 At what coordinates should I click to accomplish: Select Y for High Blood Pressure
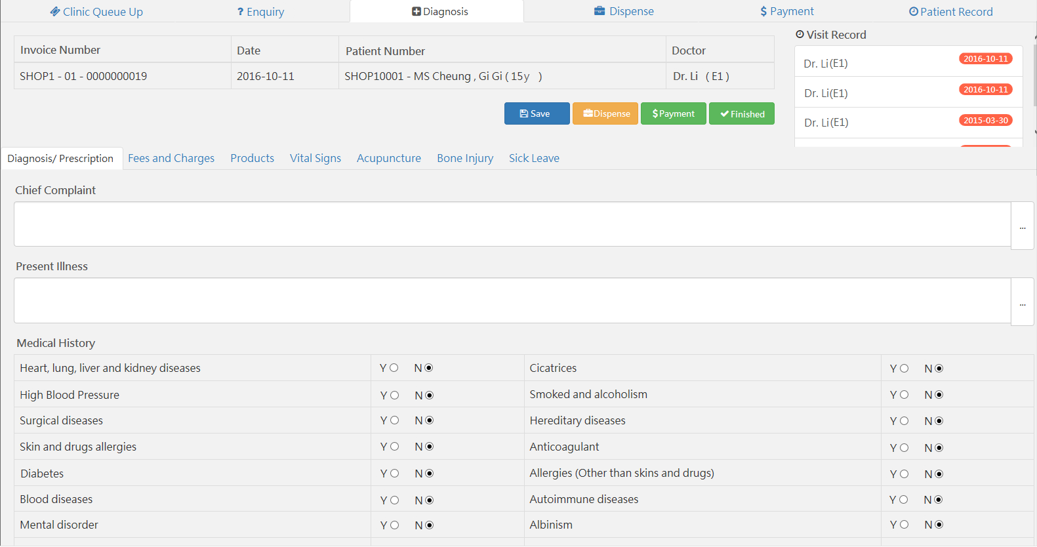394,395
